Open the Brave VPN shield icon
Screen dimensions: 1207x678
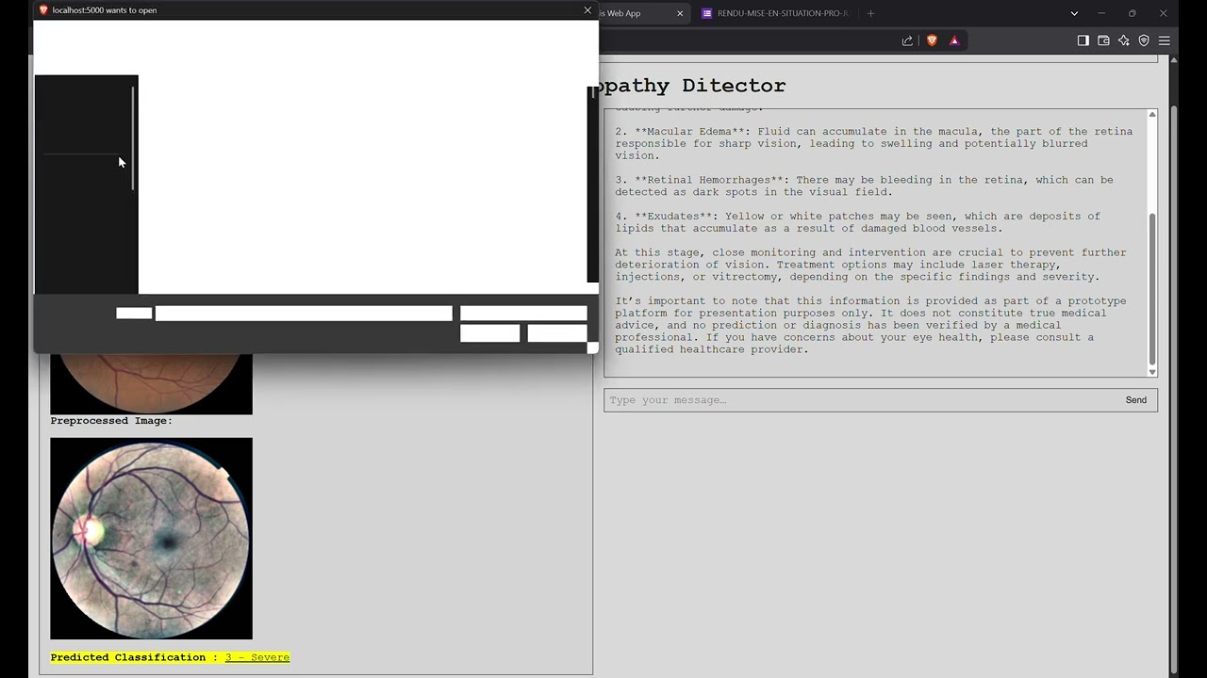[1144, 40]
